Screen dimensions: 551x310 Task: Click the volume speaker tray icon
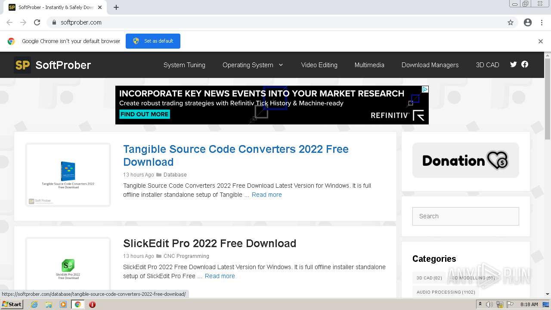(489, 304)
